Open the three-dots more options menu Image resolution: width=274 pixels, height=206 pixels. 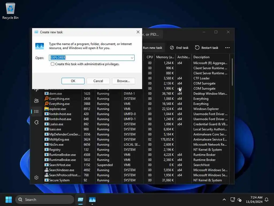(227, 48)
